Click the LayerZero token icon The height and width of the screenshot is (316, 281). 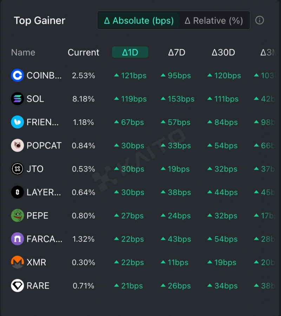17,192
